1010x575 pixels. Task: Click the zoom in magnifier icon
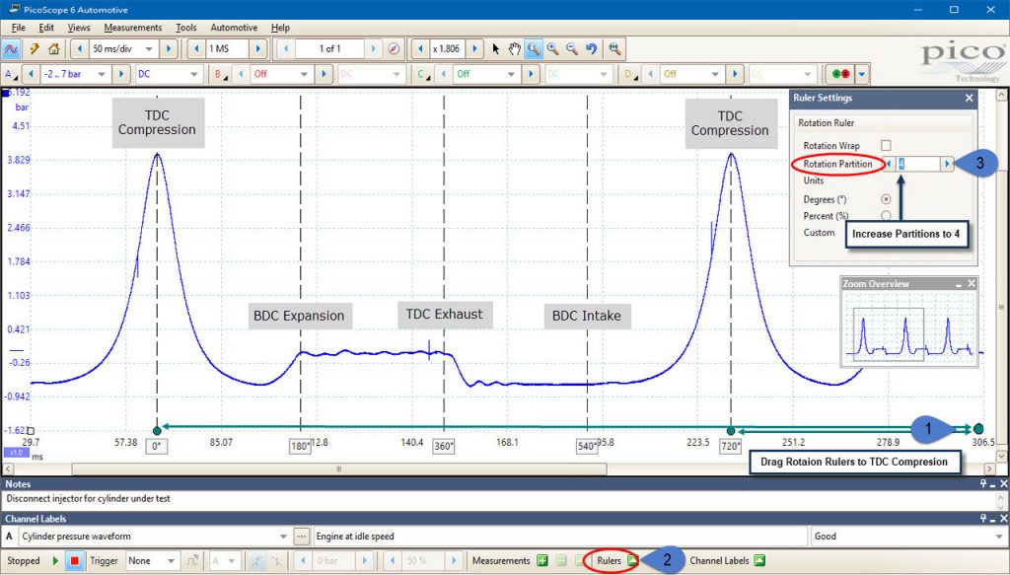[x=552, y=49]
